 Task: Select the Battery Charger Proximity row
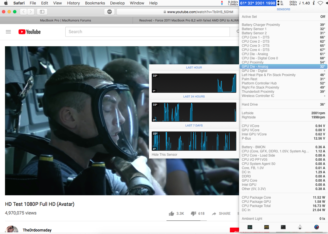click(284, 25)
